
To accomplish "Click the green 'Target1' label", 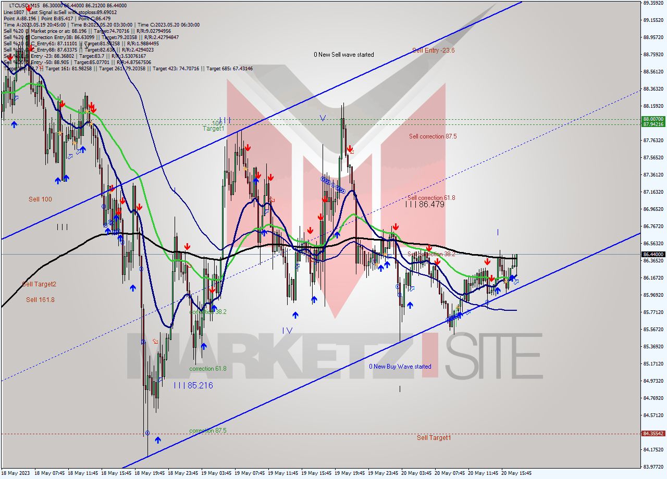I will click(213, 128).
